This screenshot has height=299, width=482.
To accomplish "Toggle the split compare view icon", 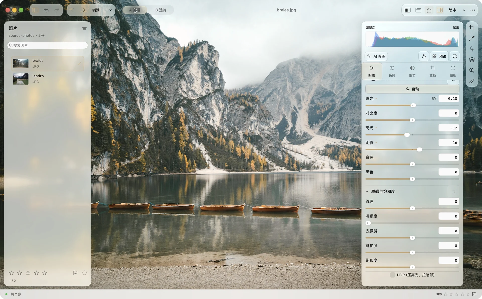I will coord(407,10).
